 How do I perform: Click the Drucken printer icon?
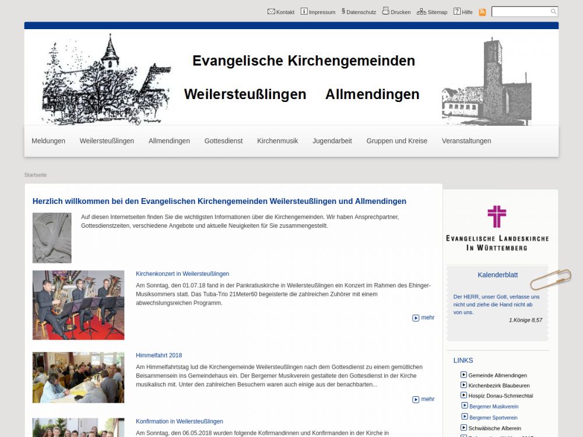(x=385, y=11)
